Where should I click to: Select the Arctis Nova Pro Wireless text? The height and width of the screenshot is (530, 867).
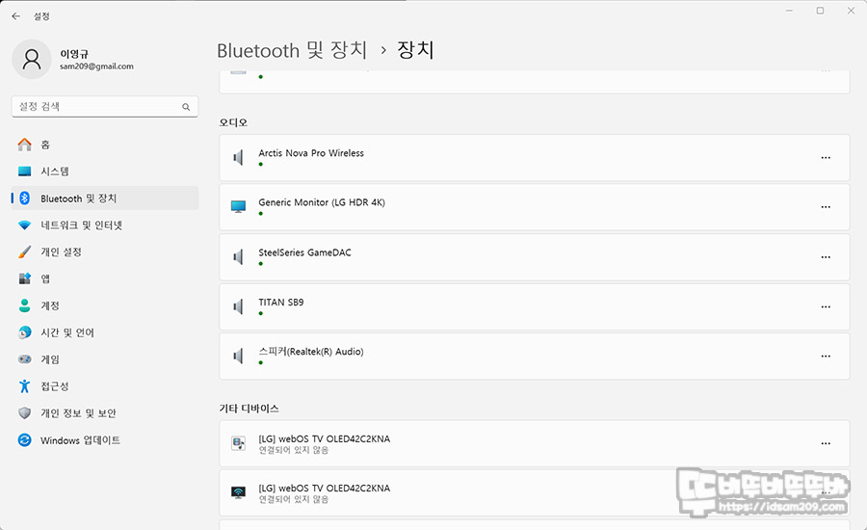(x=311, y=153)
